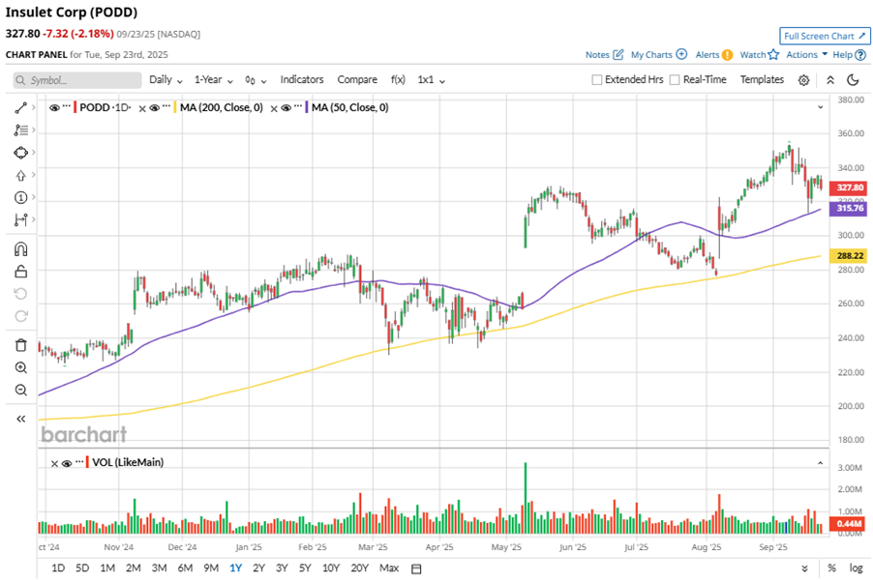
Task: Open more options for VOL indicator
Action: point(79,460)
